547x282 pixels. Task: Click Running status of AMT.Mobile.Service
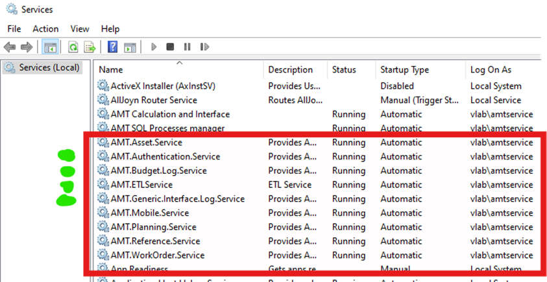pyautogui.click(x=349, y=213)
